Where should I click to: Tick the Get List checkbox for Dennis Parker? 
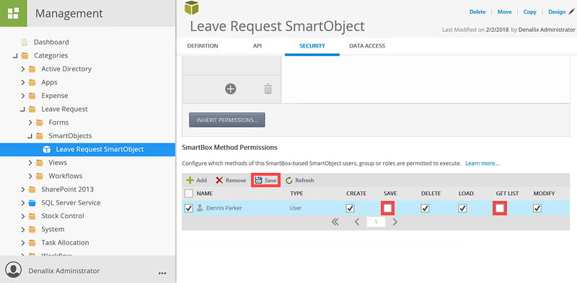click(x=500, y=208)
